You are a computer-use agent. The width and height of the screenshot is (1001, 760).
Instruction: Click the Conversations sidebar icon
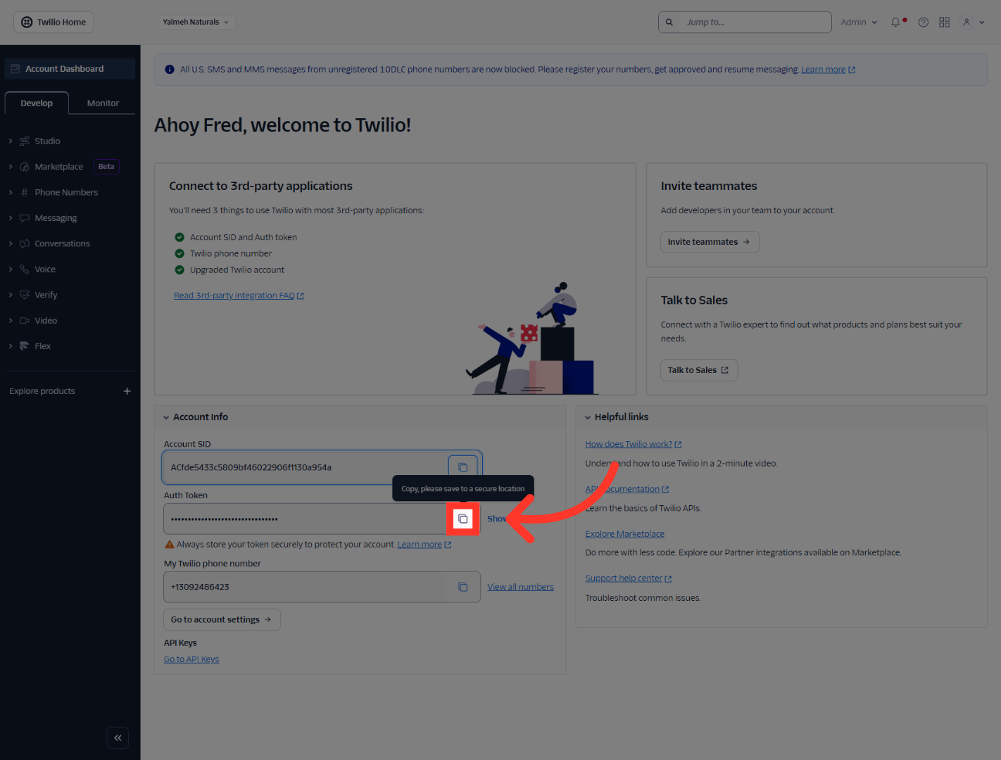pos(25,243)
